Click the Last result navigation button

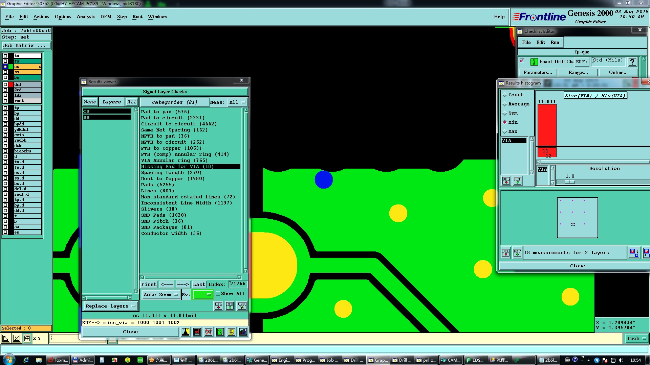coord(199,285)
